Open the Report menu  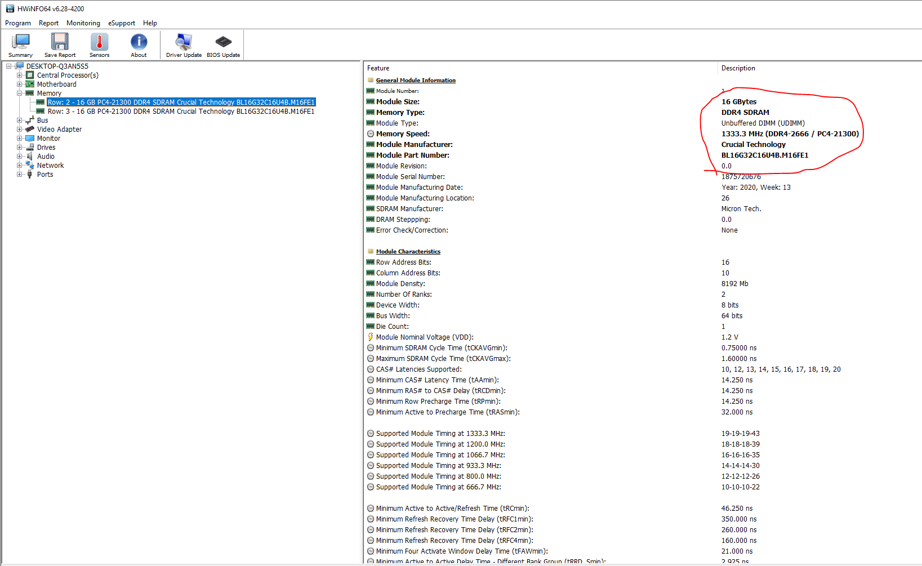point(48,23)
